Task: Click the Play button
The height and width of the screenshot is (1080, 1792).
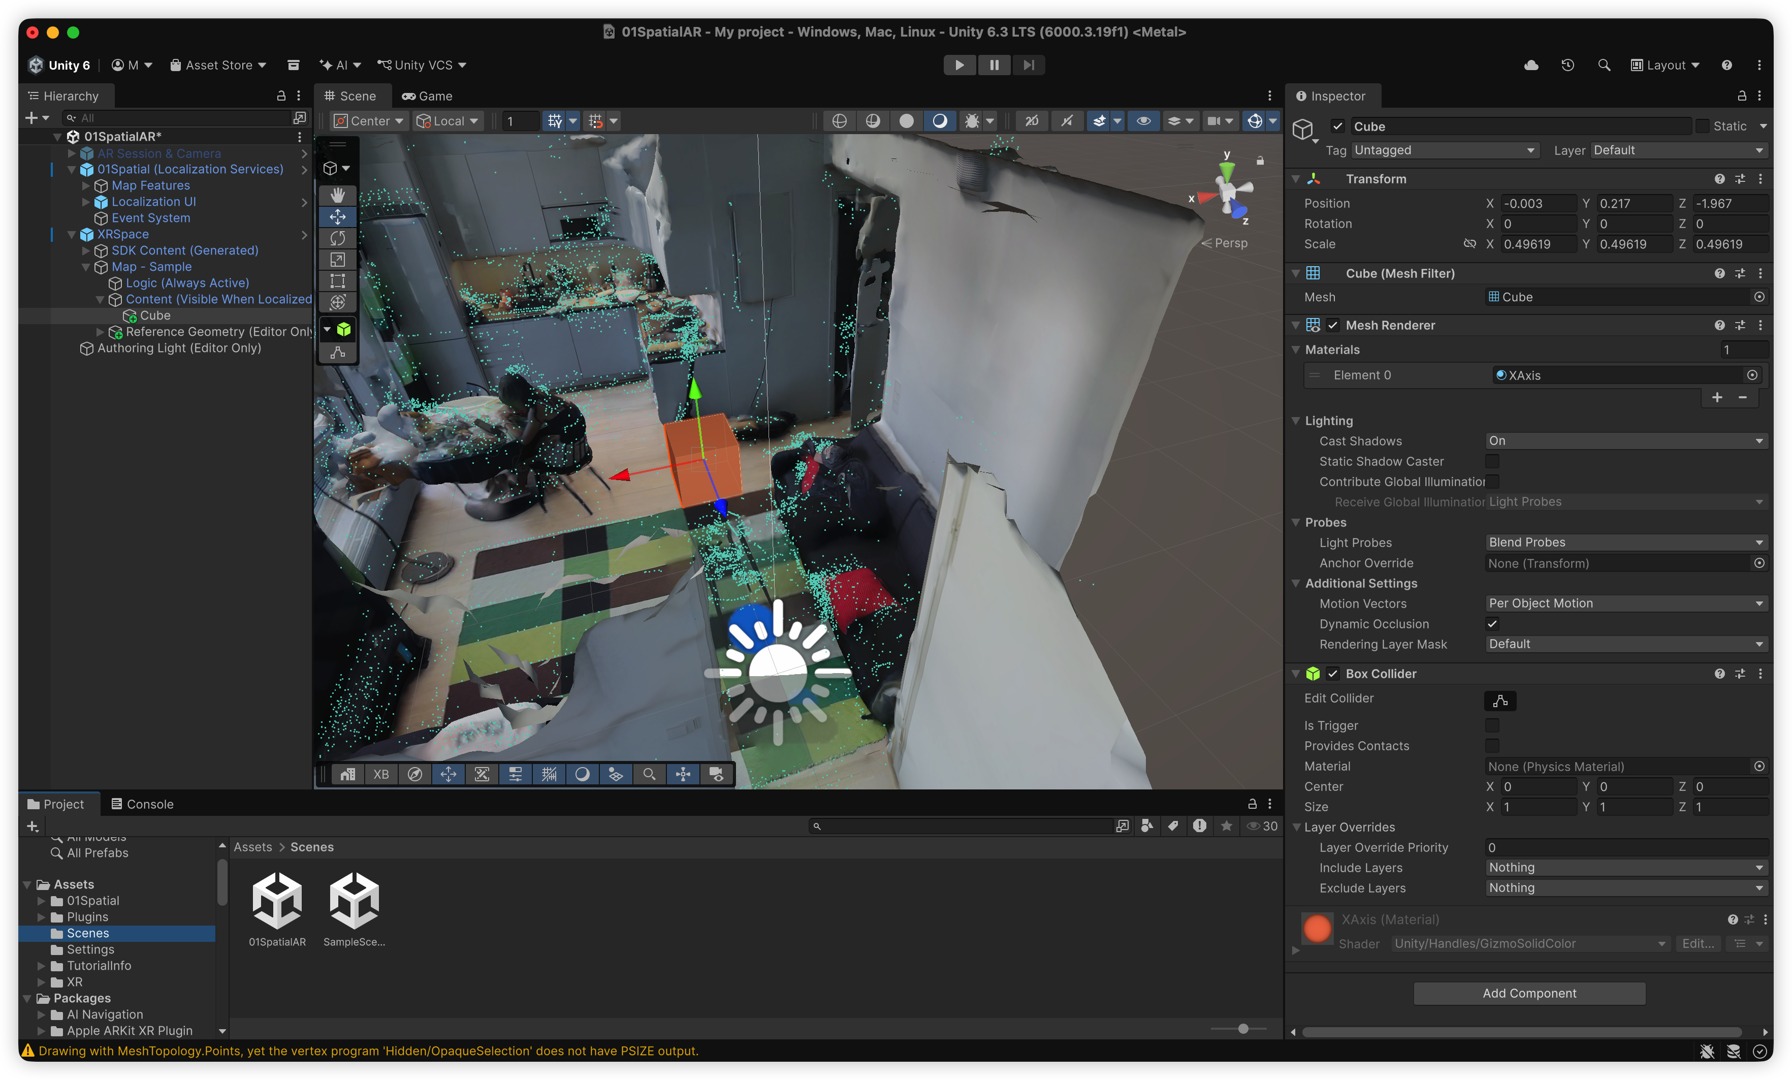Action: (959, 65)
